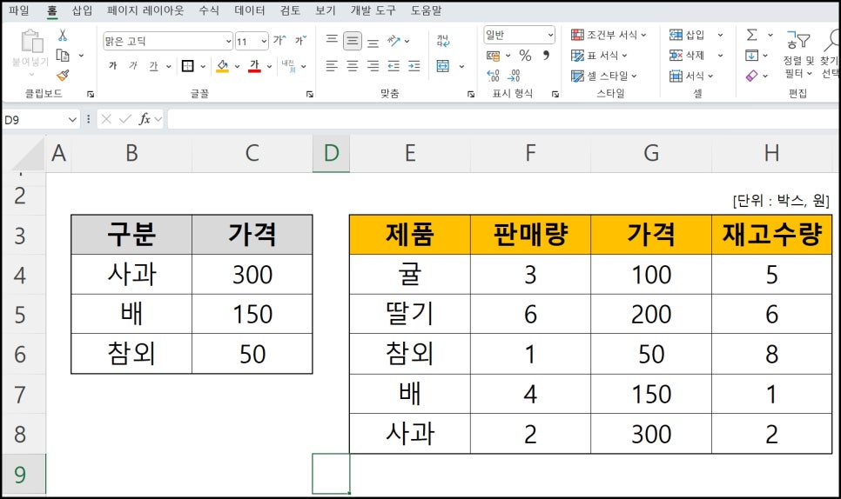Click inside the formula bar input
Viewport: 841px width, 499px height.
pyautogui.click(x=503, y=119)
